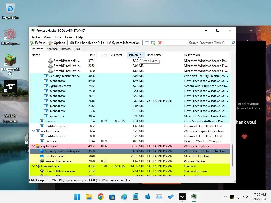271x203 pixels.
Task: Open Paint from the taskbar
Action: (x=124, y=197)
